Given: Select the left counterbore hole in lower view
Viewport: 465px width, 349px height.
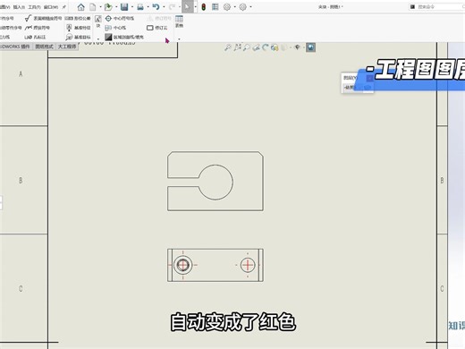Looking at the screenshot, I should (x=182, y=265).
